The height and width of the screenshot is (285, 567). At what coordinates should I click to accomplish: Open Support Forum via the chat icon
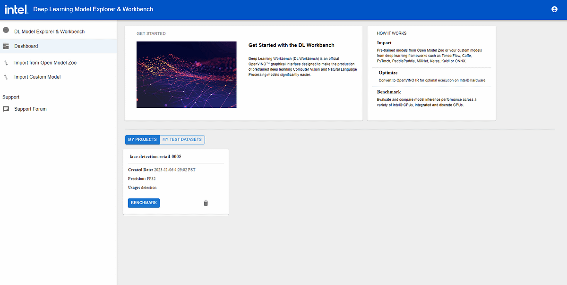tap(6, 109)
